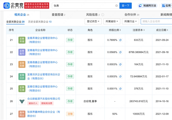Click 宜春盈同 company logo

(x=22, y=52)
